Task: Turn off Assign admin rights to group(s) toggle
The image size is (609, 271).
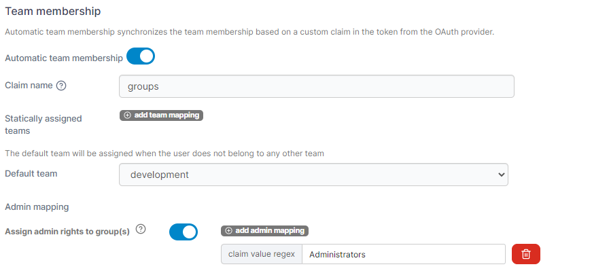Action: coord(184,232)
